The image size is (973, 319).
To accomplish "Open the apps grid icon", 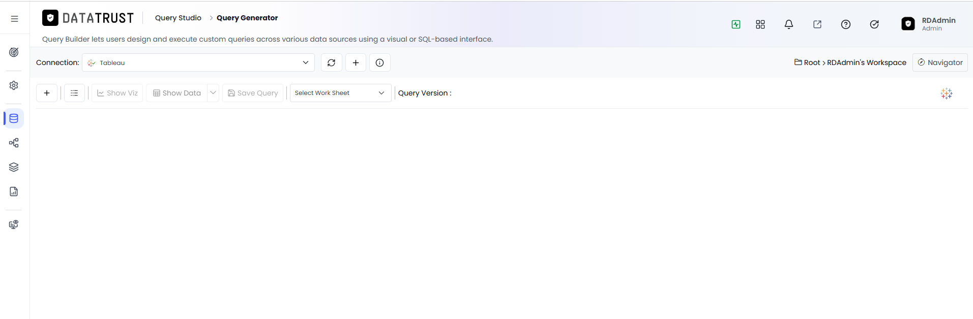I will pos(760,24).
